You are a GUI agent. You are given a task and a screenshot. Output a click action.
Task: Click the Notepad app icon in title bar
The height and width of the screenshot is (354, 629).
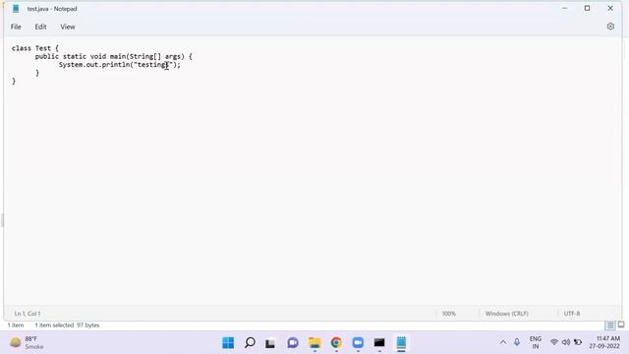[16, 9]
